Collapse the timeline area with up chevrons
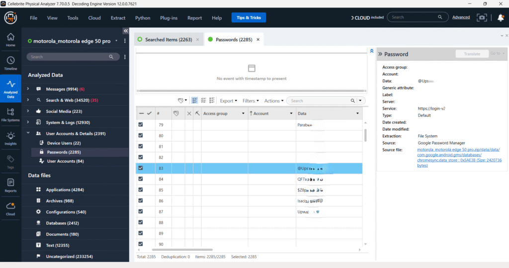Screen dimensions: 509x268 pyautogui.click(x=372, y=51)
